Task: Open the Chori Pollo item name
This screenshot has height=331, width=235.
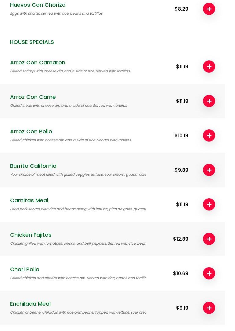Action: 25,269
